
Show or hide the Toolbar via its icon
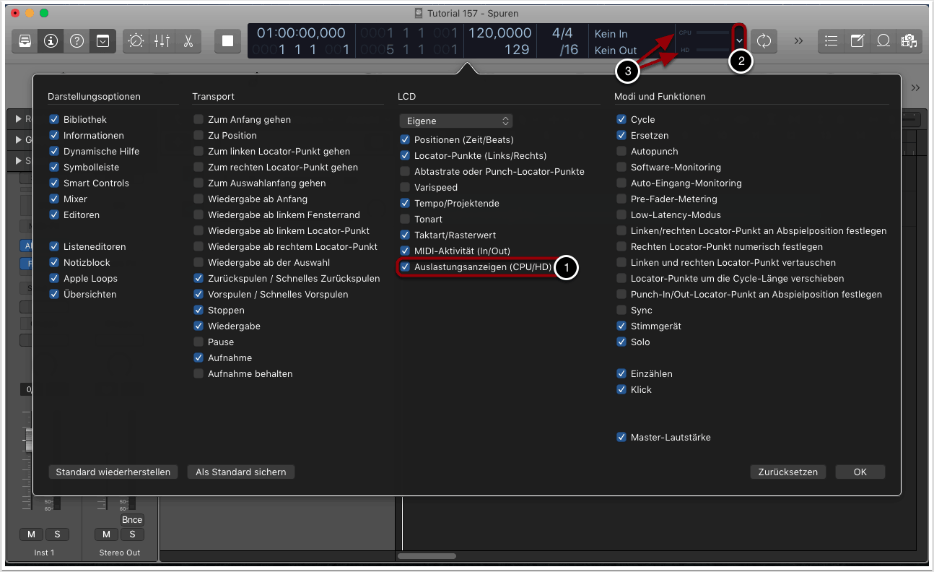pyautogui.click(x=102, y=41)
